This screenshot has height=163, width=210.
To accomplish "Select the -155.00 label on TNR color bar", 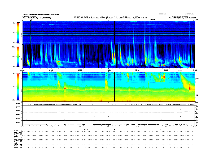I will [x=14, y=100].
